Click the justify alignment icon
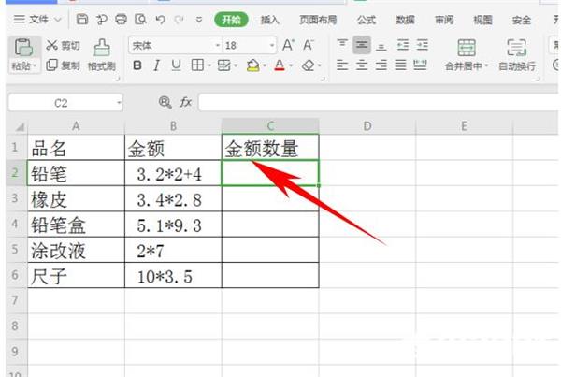 pos(401,65)
